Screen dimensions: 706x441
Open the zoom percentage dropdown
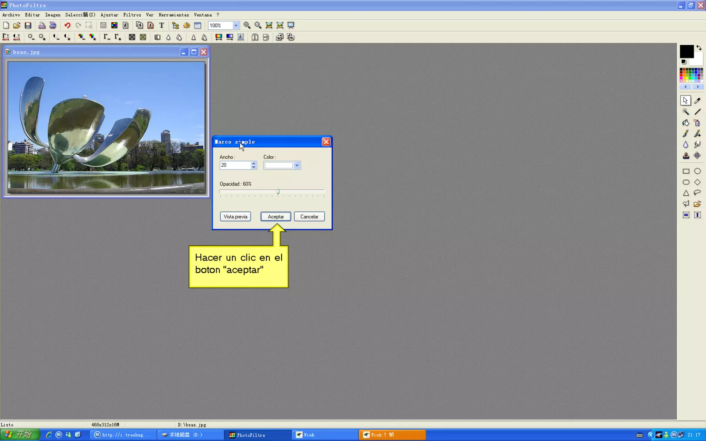[236, 25]
